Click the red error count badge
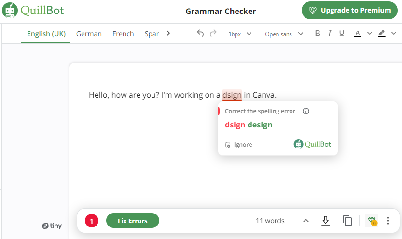Viewport: 402px width, 239px height. click(92, 221)
